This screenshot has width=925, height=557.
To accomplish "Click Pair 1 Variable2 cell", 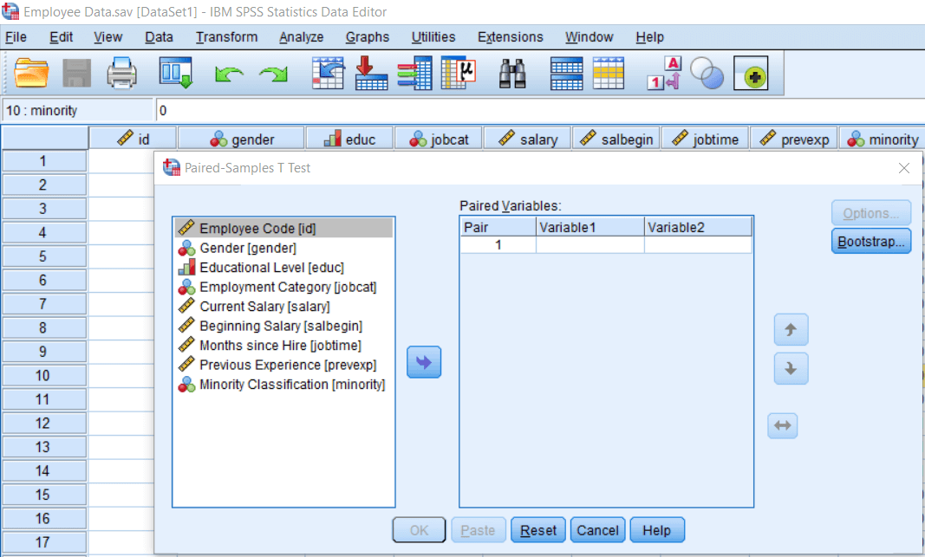I will pos(699,244).
